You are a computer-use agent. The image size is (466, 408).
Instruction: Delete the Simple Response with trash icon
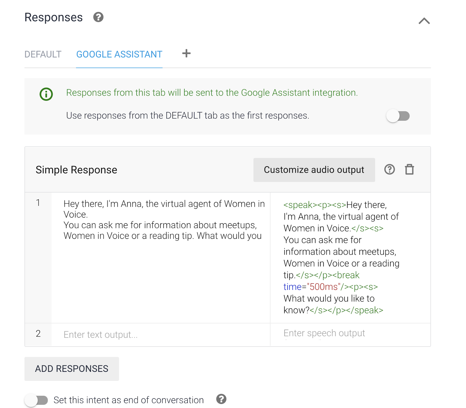(x=409, y=169)
